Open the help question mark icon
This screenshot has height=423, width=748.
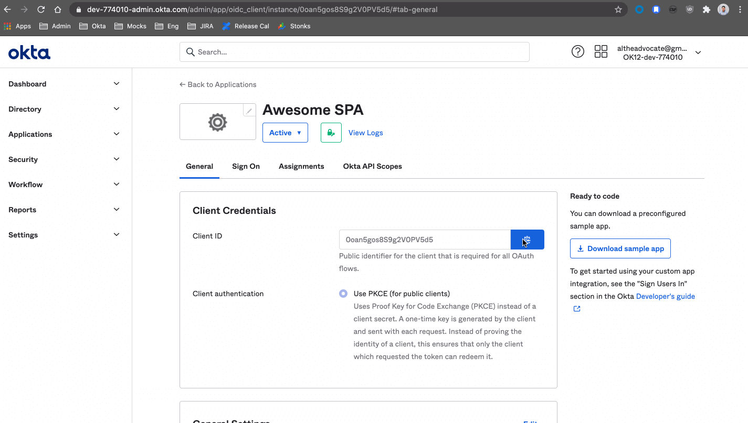click(x=577, y=51)
